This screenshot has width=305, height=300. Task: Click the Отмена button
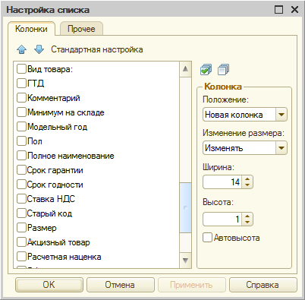point(120,285)
